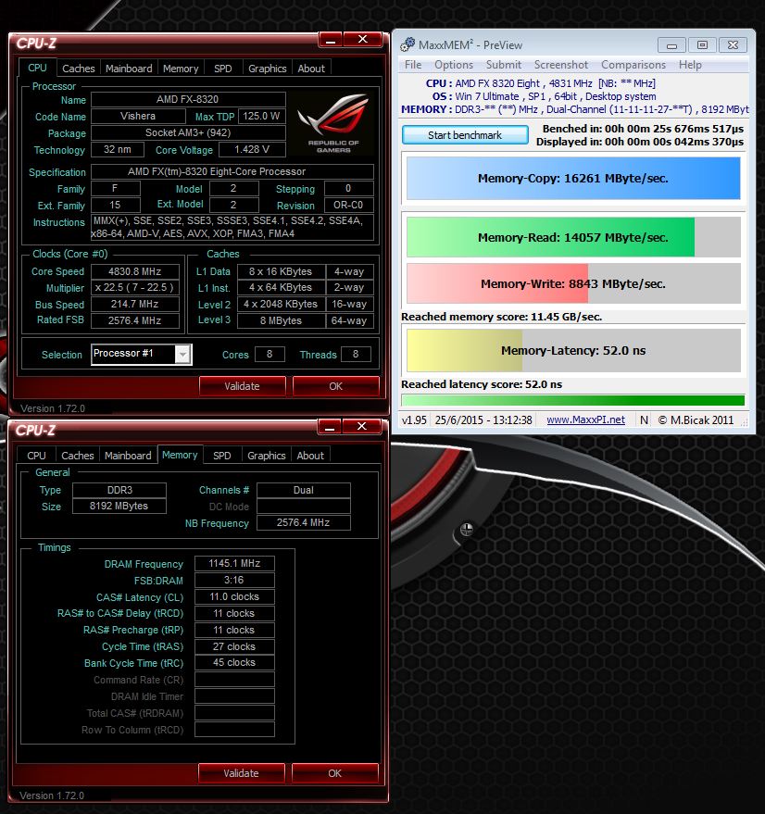Minimize the lower CPU-Z window
This screenshot has width=765, height=814.
click(x=330, y=427)
